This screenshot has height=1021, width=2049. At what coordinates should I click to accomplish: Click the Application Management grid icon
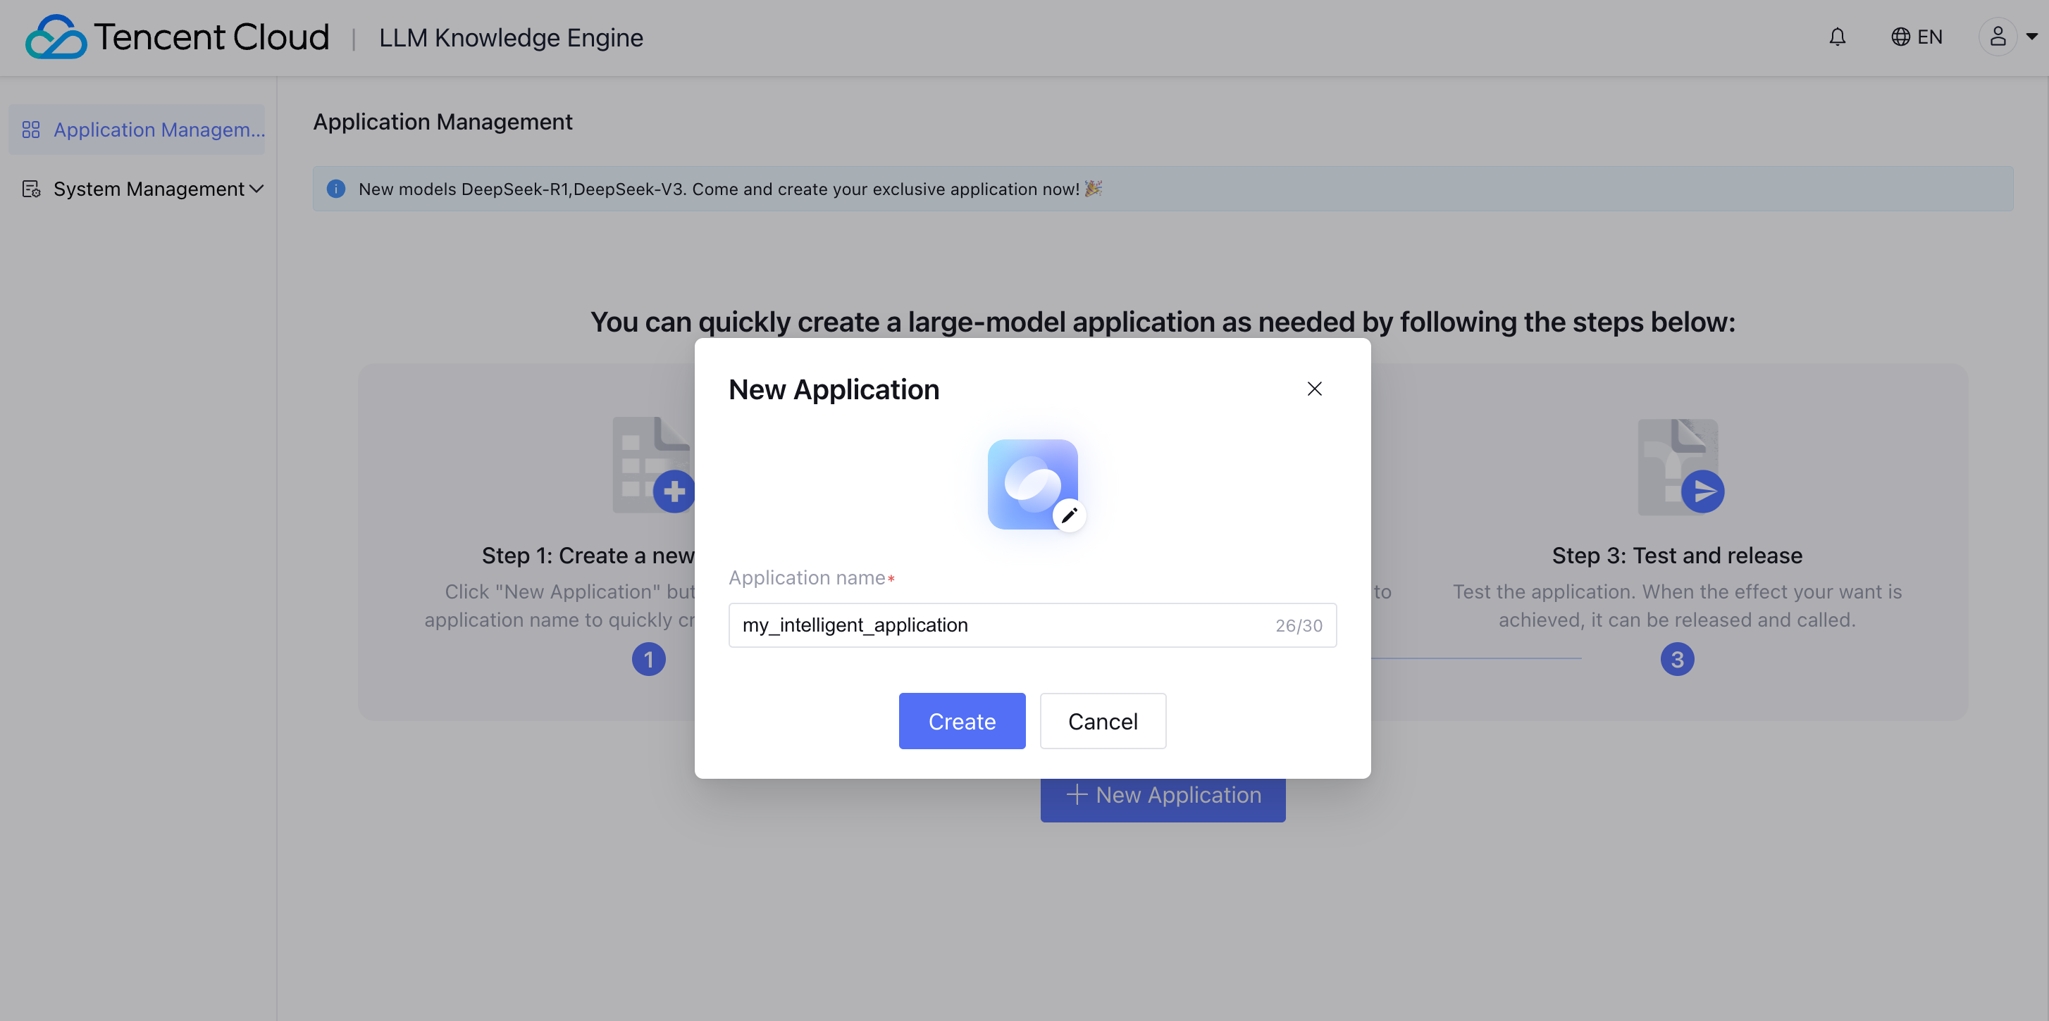[x=31, y=130]
